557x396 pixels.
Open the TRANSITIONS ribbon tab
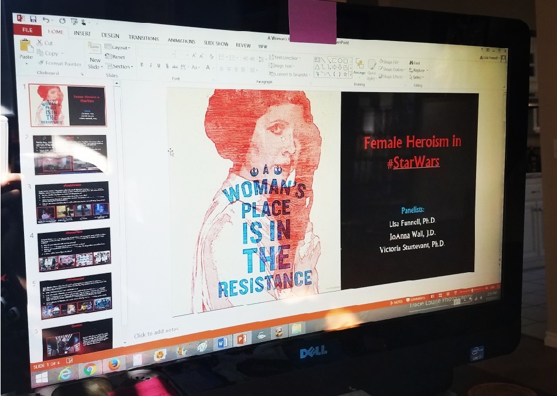pyautogui.click(x=143, y=38)
